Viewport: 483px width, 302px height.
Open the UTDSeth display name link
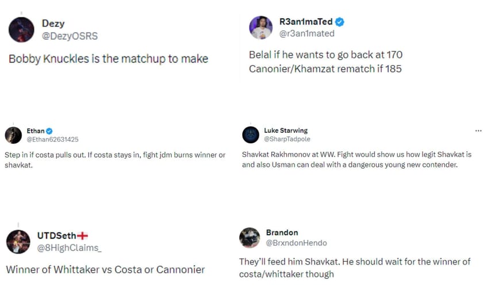click(56, 235)
